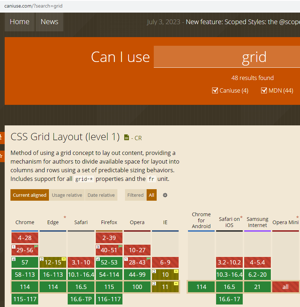This screenshot has width=300, height=307.
Task: Click the flag icon on Firefox 40-51
Action: pyautogui.click(x=120, y=247)
